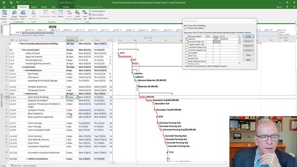
Task: Open Leveling Options
Action: (x=97, y=11)
